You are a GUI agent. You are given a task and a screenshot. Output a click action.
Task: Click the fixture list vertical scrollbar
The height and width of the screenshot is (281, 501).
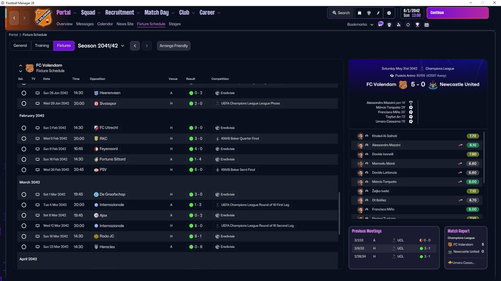click(339, 213)
